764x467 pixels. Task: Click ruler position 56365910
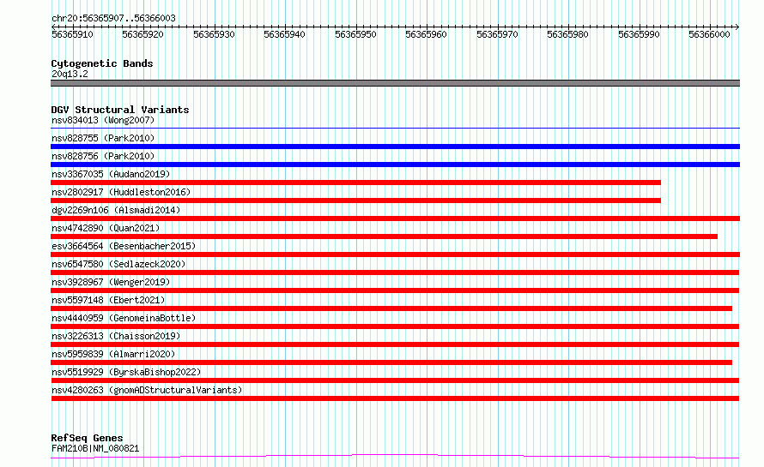[x=72, y=34]
